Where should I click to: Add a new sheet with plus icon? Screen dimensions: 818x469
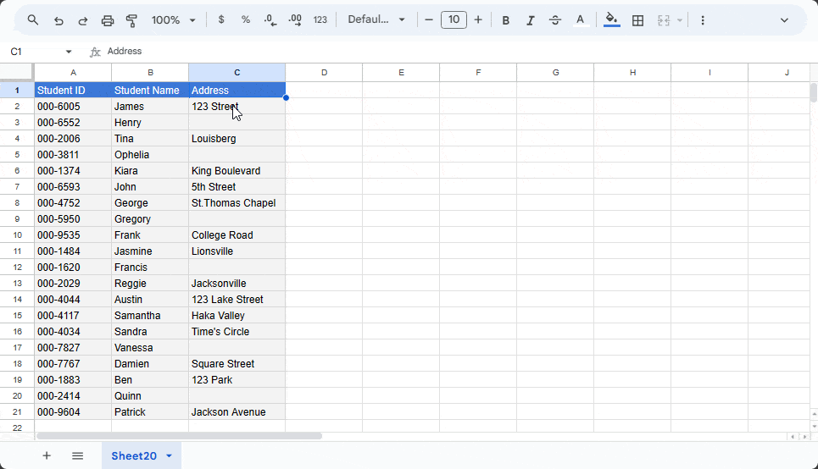tap(47, 456)
